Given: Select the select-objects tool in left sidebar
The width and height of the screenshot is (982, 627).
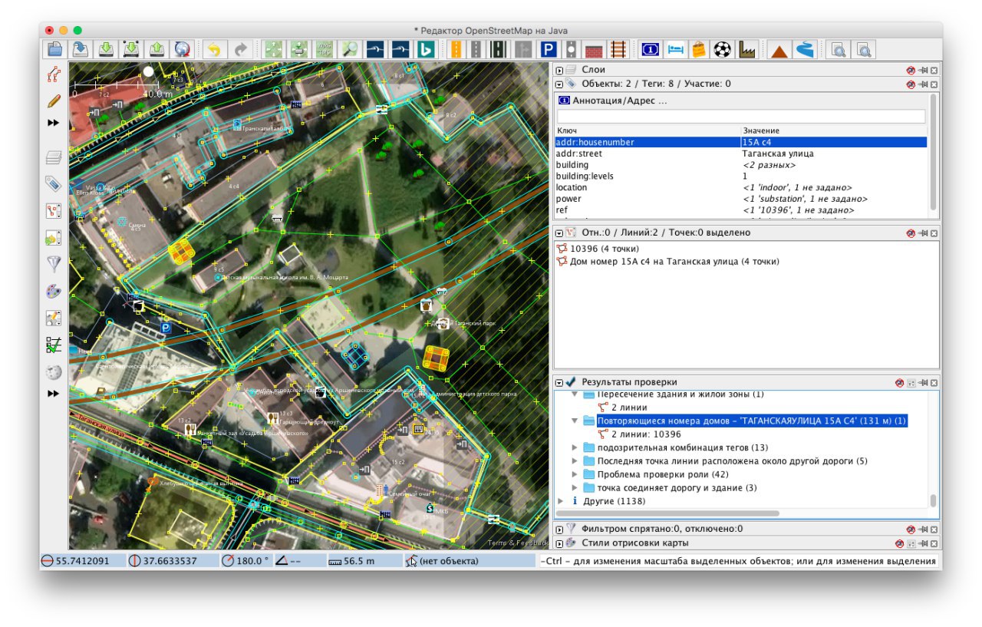Looking at the screenshot, I should [53, 75].
